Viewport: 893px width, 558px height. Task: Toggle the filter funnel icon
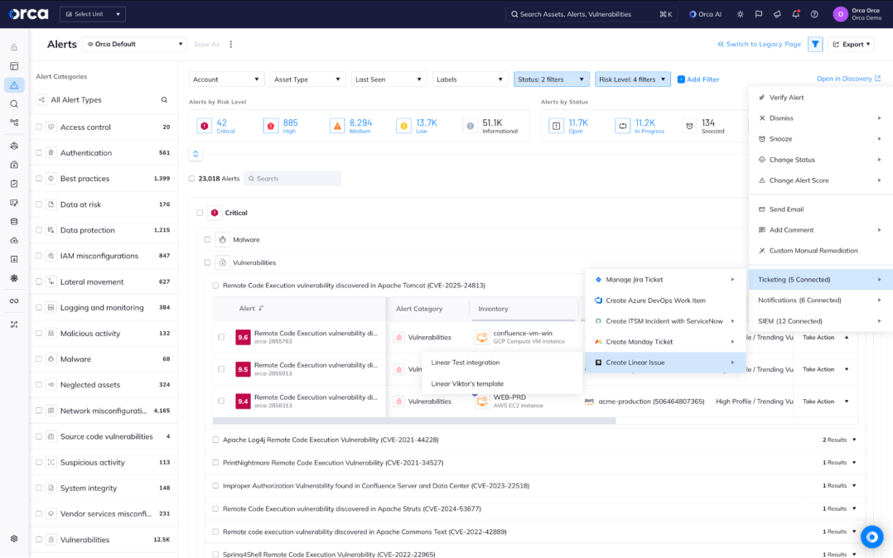(x=815, y=44)
